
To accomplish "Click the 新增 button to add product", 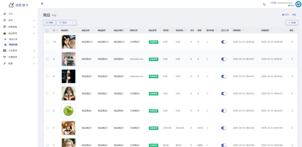I will pos(292,23).
